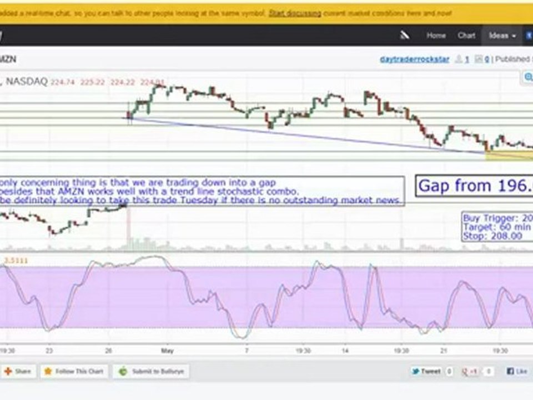Click the Follow This Chart button
Image resolution: width=533 pixels, height=400 pixels.
point(74,371)
